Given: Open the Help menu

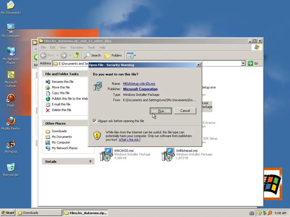Looking at the screenshot, I should click(x=102, y=47).
